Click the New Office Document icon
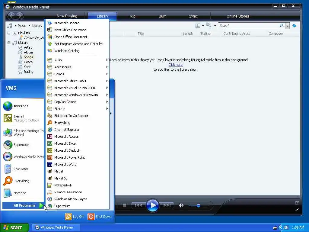The width and height of the screenshot is (309, 232). (50, 30)
